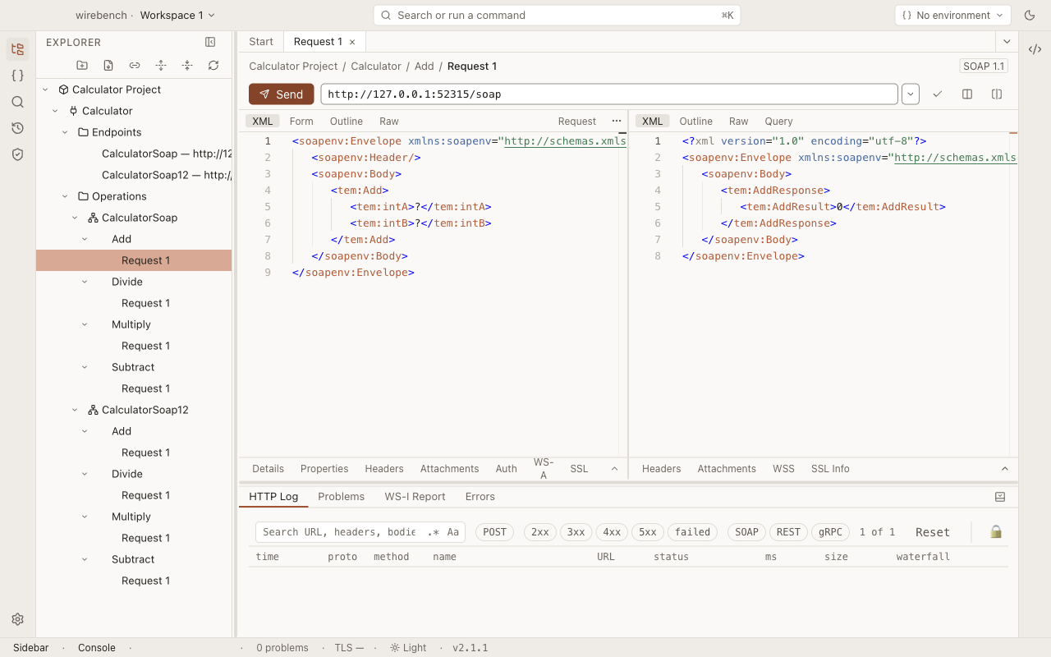Collapse the Endpoints folder
Viewport: 1051px width, 657px height.
pos(65,132)
